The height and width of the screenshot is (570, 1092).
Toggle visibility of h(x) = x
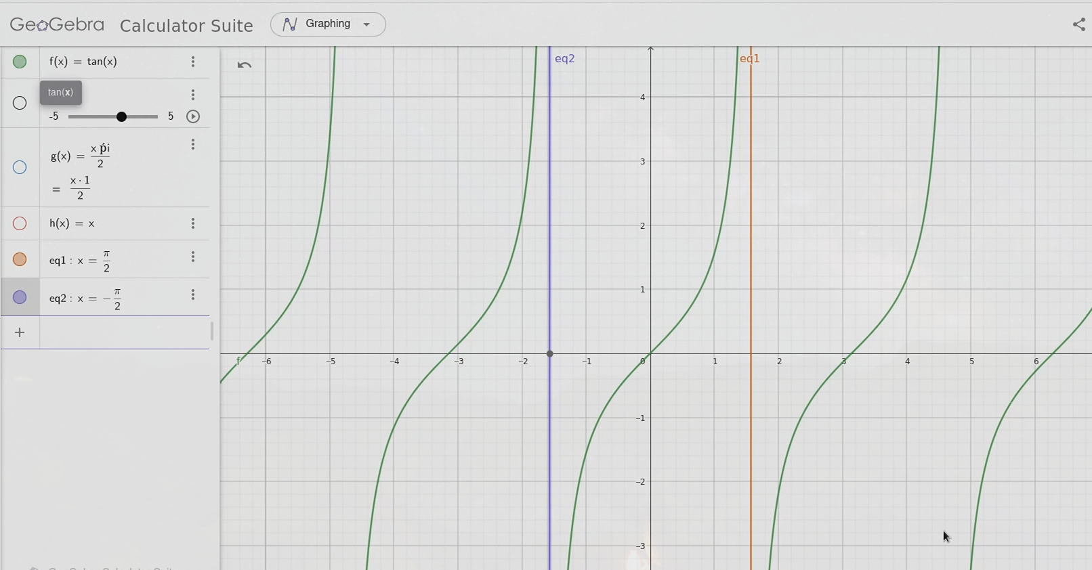pos(20,223)
